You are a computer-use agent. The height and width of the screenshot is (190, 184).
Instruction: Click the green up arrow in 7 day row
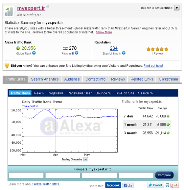click(x=168, y=116)
